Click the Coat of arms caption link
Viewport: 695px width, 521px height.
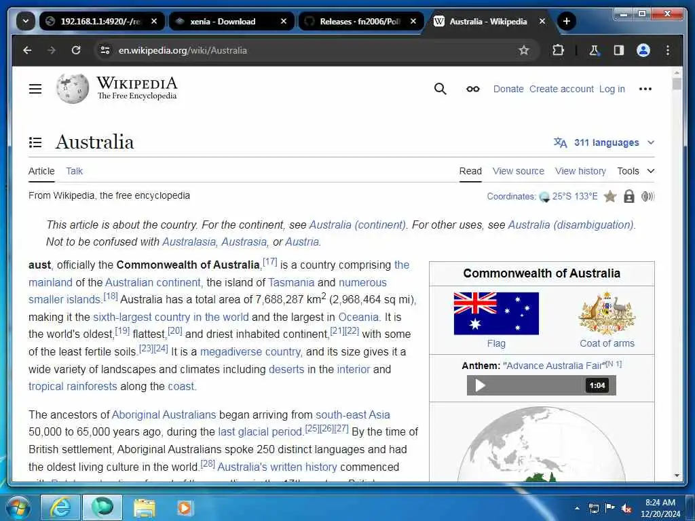[607, 343]
